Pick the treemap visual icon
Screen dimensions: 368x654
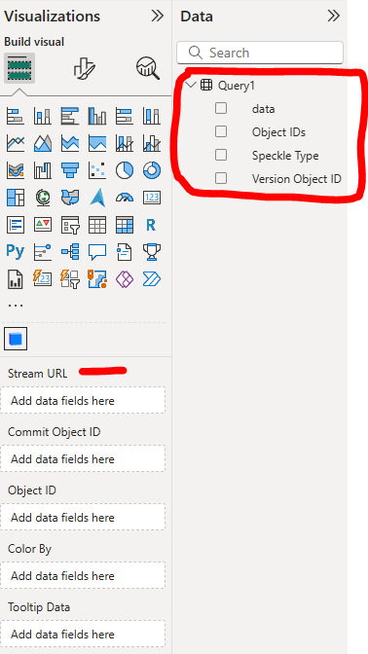[16, 198]
